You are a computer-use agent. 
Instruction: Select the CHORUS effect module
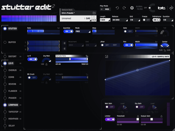pos(12,70)
